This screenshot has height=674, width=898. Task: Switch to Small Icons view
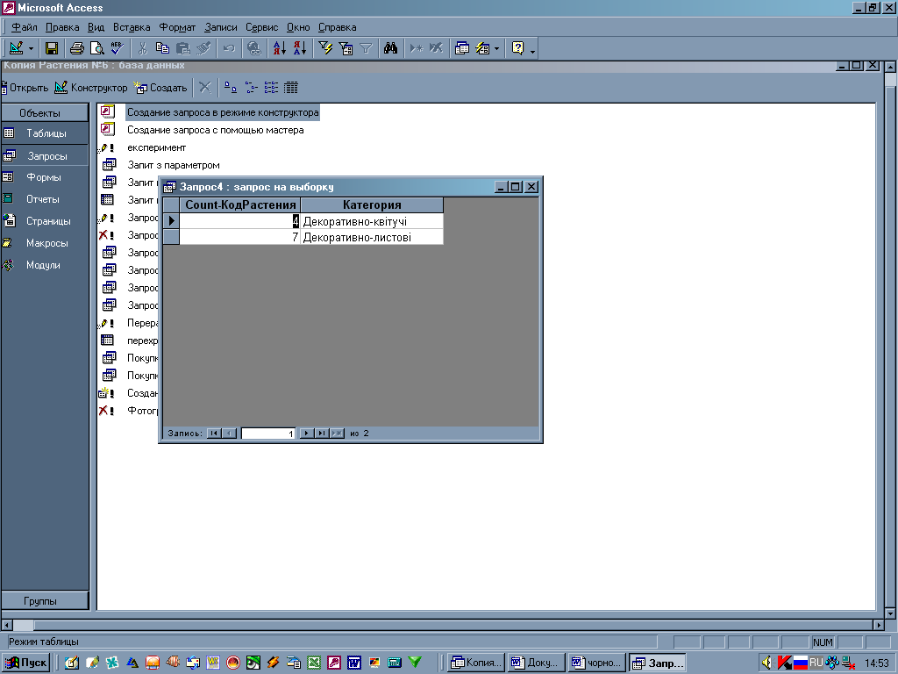pyautogui.click(x=251, y=88)
